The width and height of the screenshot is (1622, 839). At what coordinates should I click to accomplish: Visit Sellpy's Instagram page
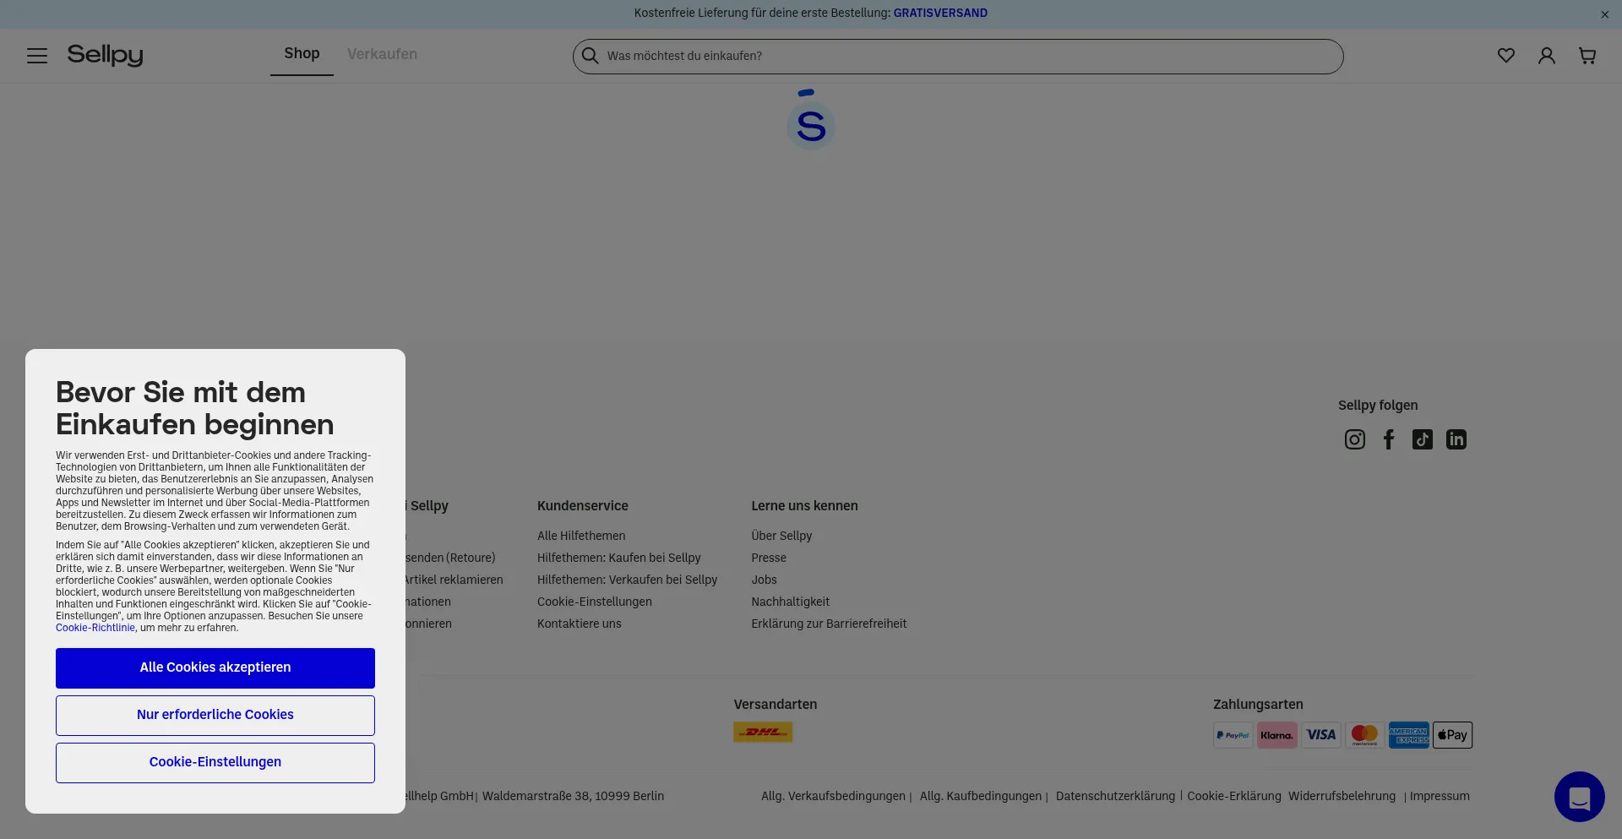(1354, 439)
